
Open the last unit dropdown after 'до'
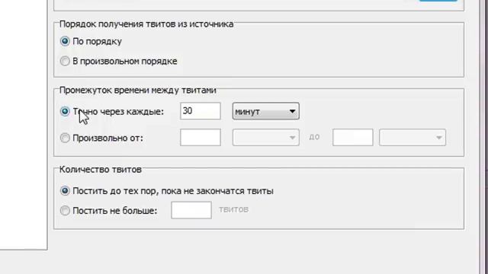413,137
